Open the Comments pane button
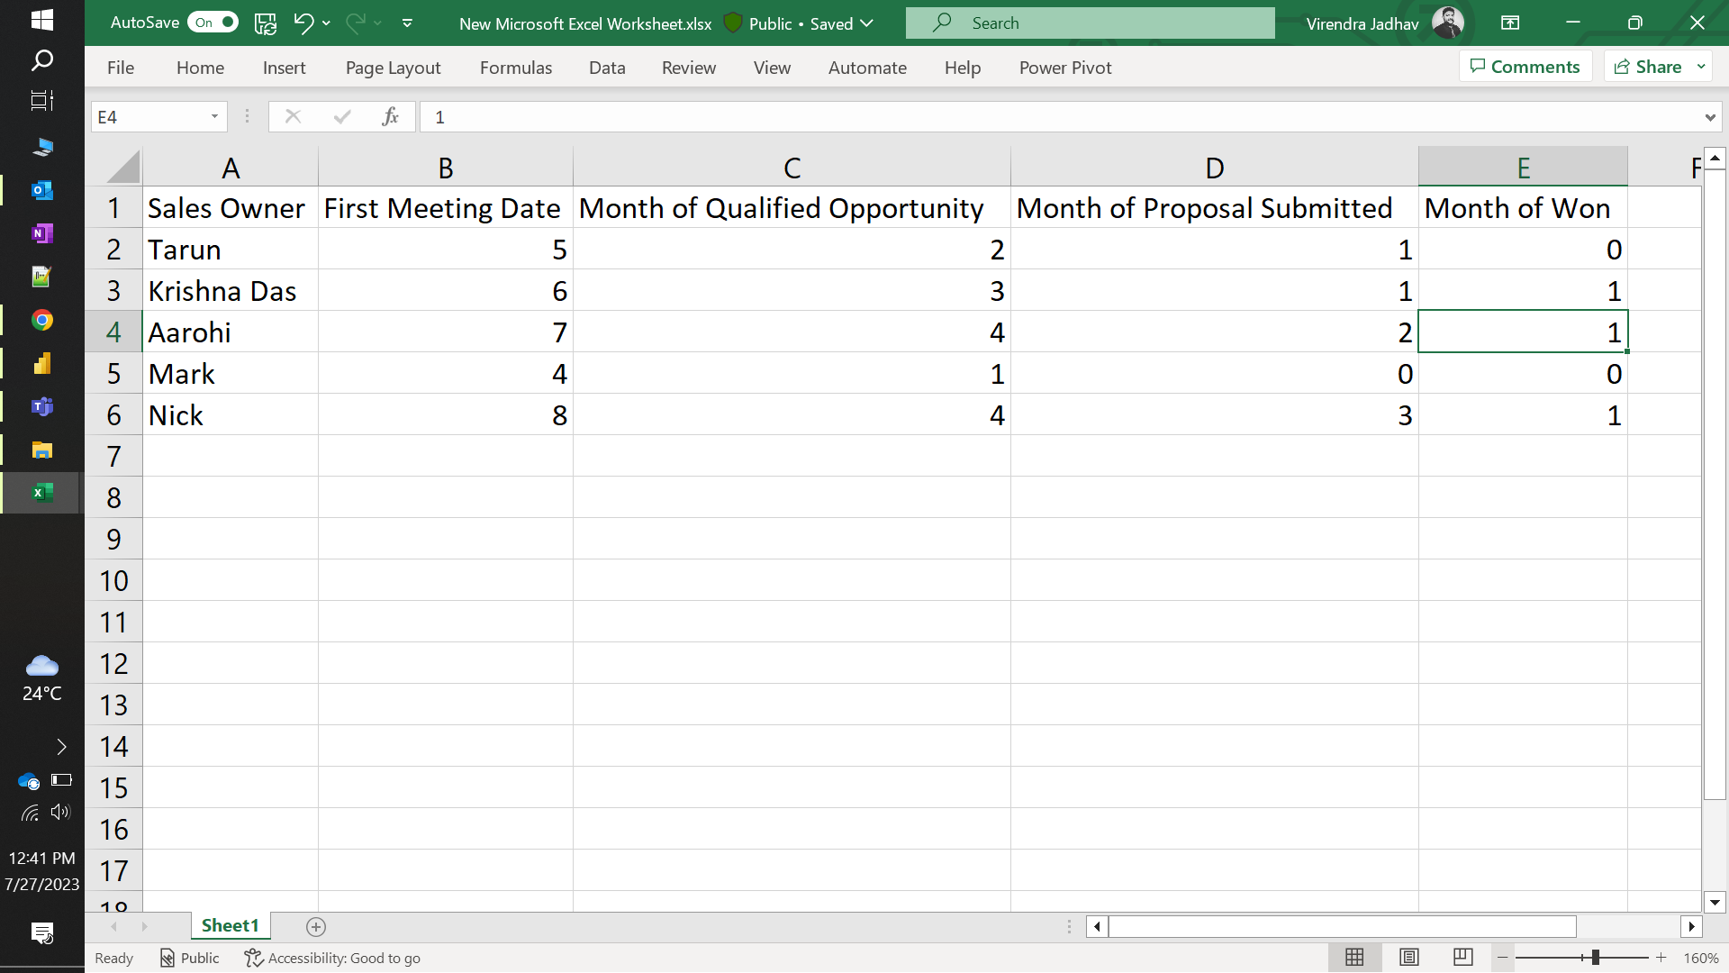 tap(1525, 67)
